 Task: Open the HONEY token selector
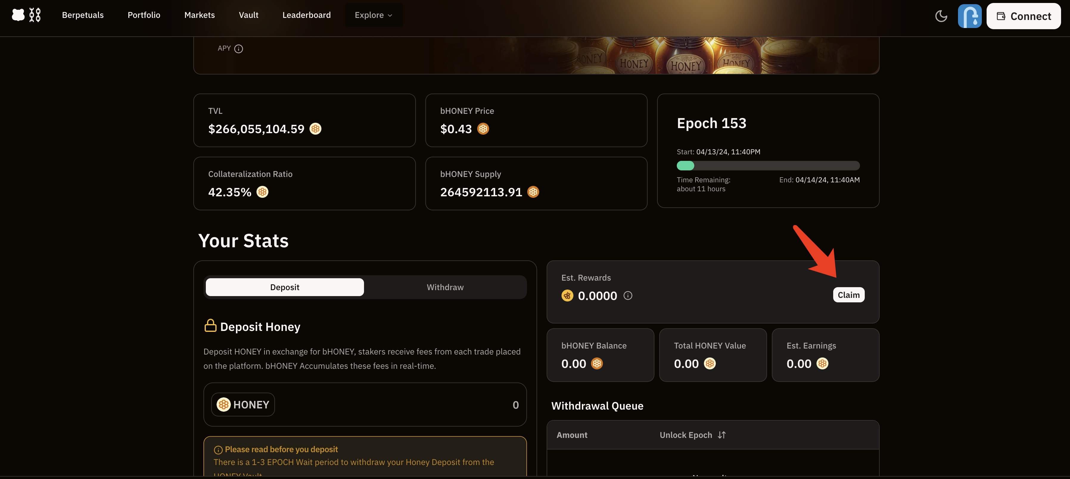[x=243, y=405]
